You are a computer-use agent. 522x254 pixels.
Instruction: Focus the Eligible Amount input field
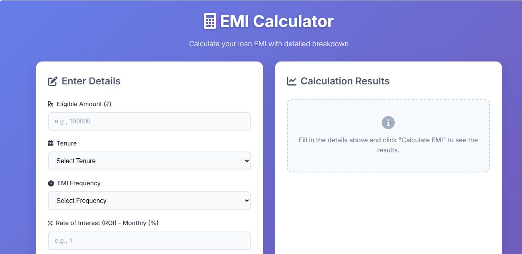coord(149,121)
